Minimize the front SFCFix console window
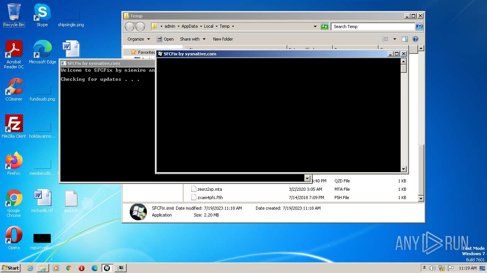487x273 pixels. click(x=390, y=54)
